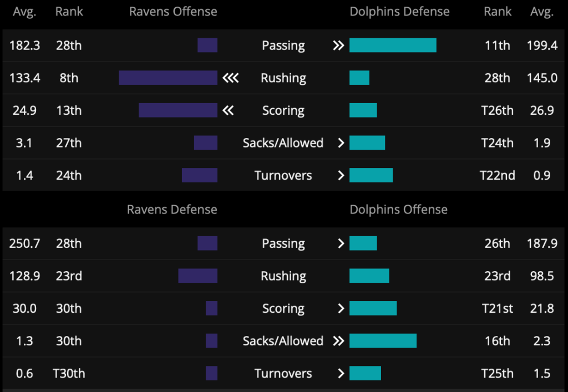Click the chevron beside Sacks/Allowed in Ravens Offense section
The image size is (568, 392).
tap(341, 142)
